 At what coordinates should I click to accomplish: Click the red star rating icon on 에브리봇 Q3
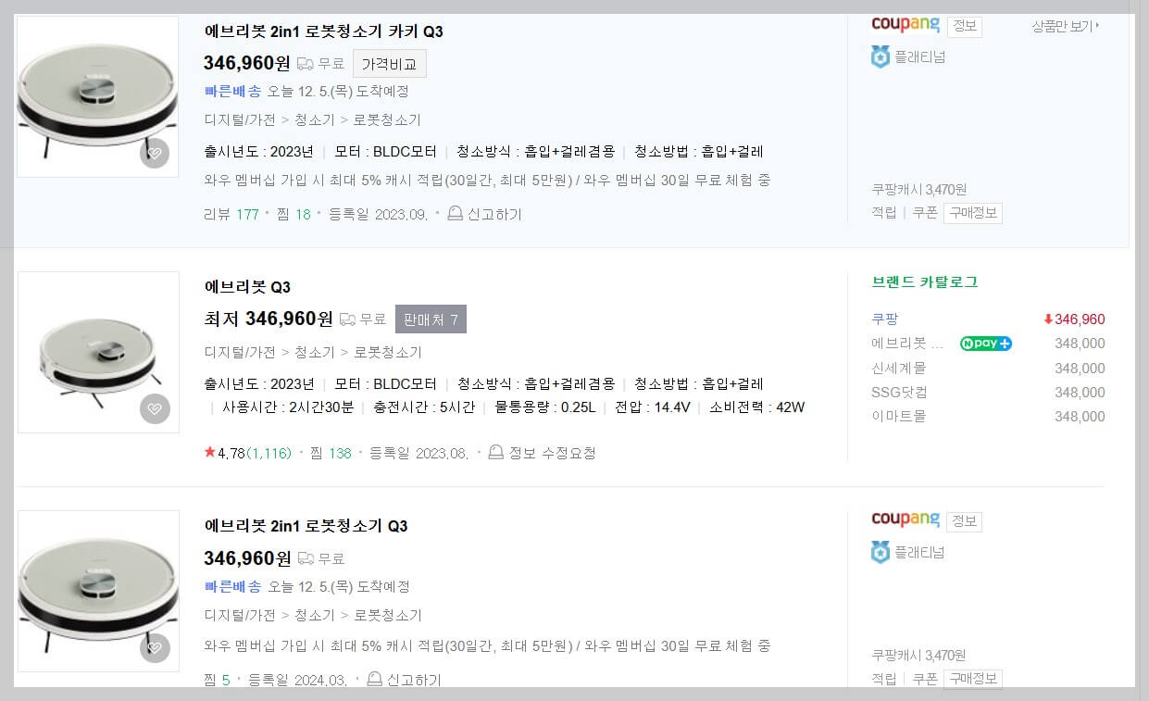pos(209,453)
